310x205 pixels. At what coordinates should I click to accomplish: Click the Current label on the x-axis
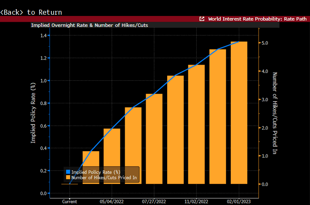(69, 202)
